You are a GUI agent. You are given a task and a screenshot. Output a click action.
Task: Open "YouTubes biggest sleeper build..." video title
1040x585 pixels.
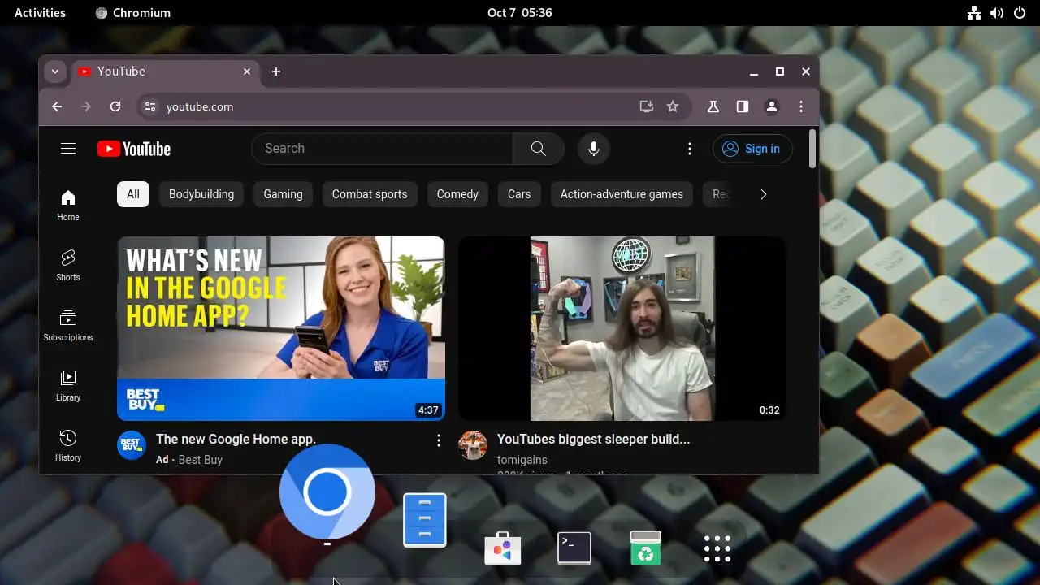[x=593, y=439]
